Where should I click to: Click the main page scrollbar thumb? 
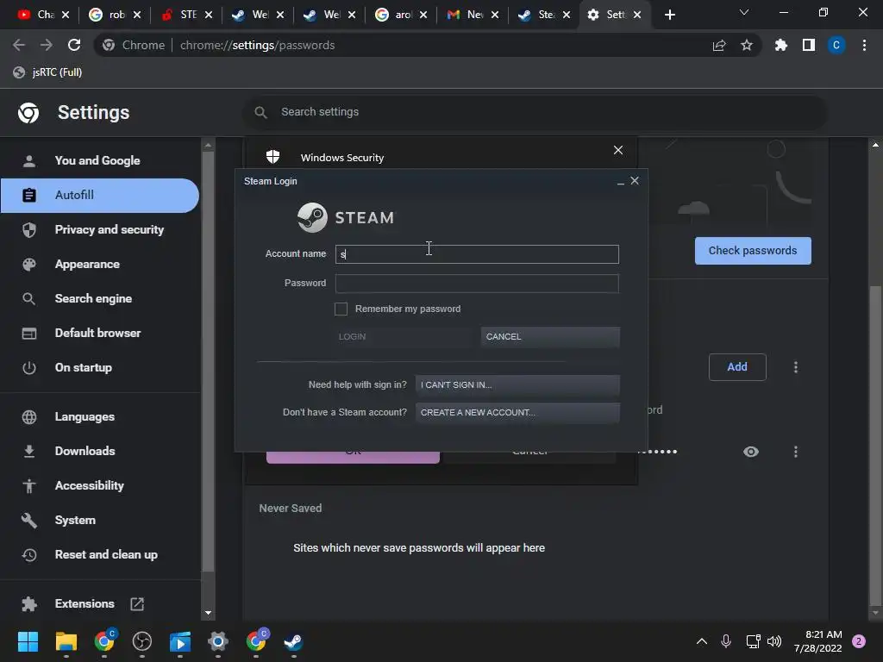(875, 444)
